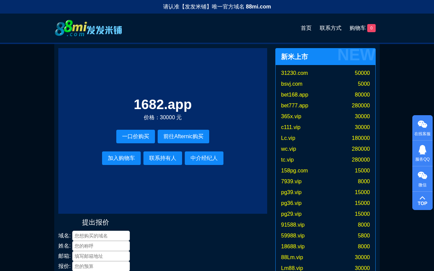Click the 5800 price for 59988.vip
Image resolution: width=434 pixels, height=271 pixels.
(x=364, y=236)
